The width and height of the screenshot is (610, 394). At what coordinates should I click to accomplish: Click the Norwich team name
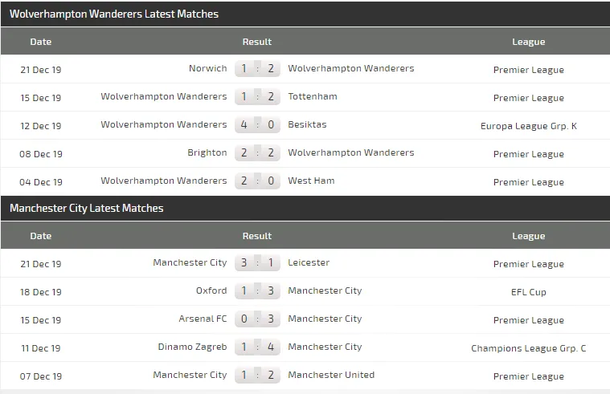coord(207,69)
